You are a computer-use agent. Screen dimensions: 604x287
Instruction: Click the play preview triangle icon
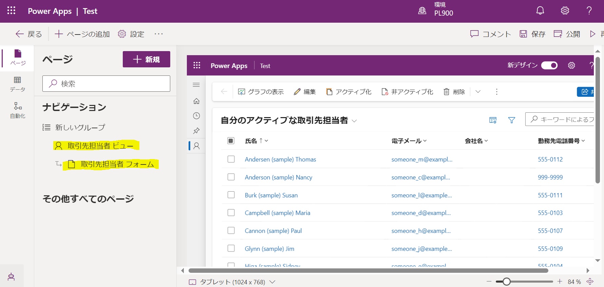pyautogui.click(x=593, y=34)
